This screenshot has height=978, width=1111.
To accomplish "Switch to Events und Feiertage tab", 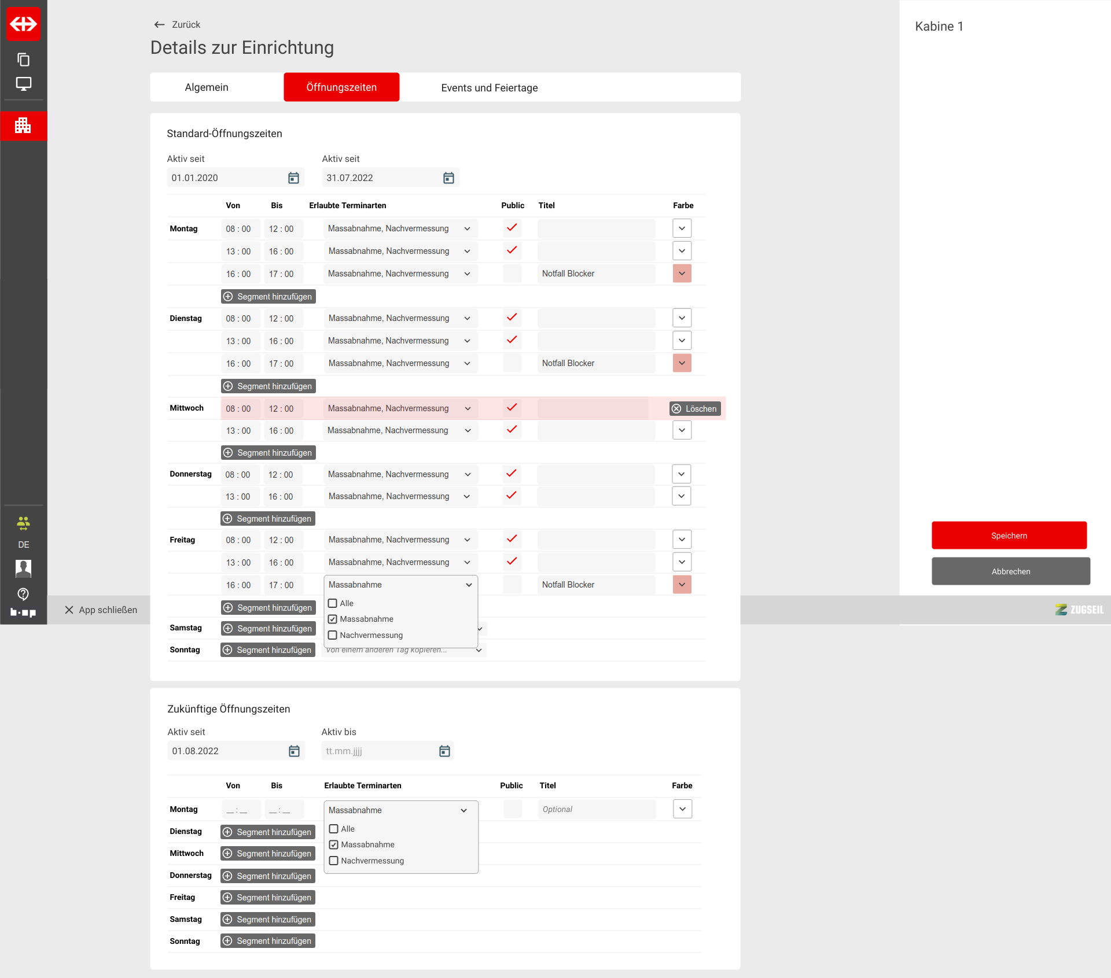I will pos(489,88).
